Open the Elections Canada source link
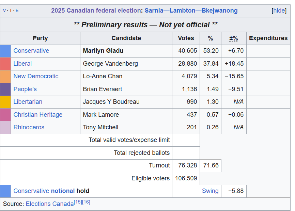295x211 pixels. click(x=50, y=204)
